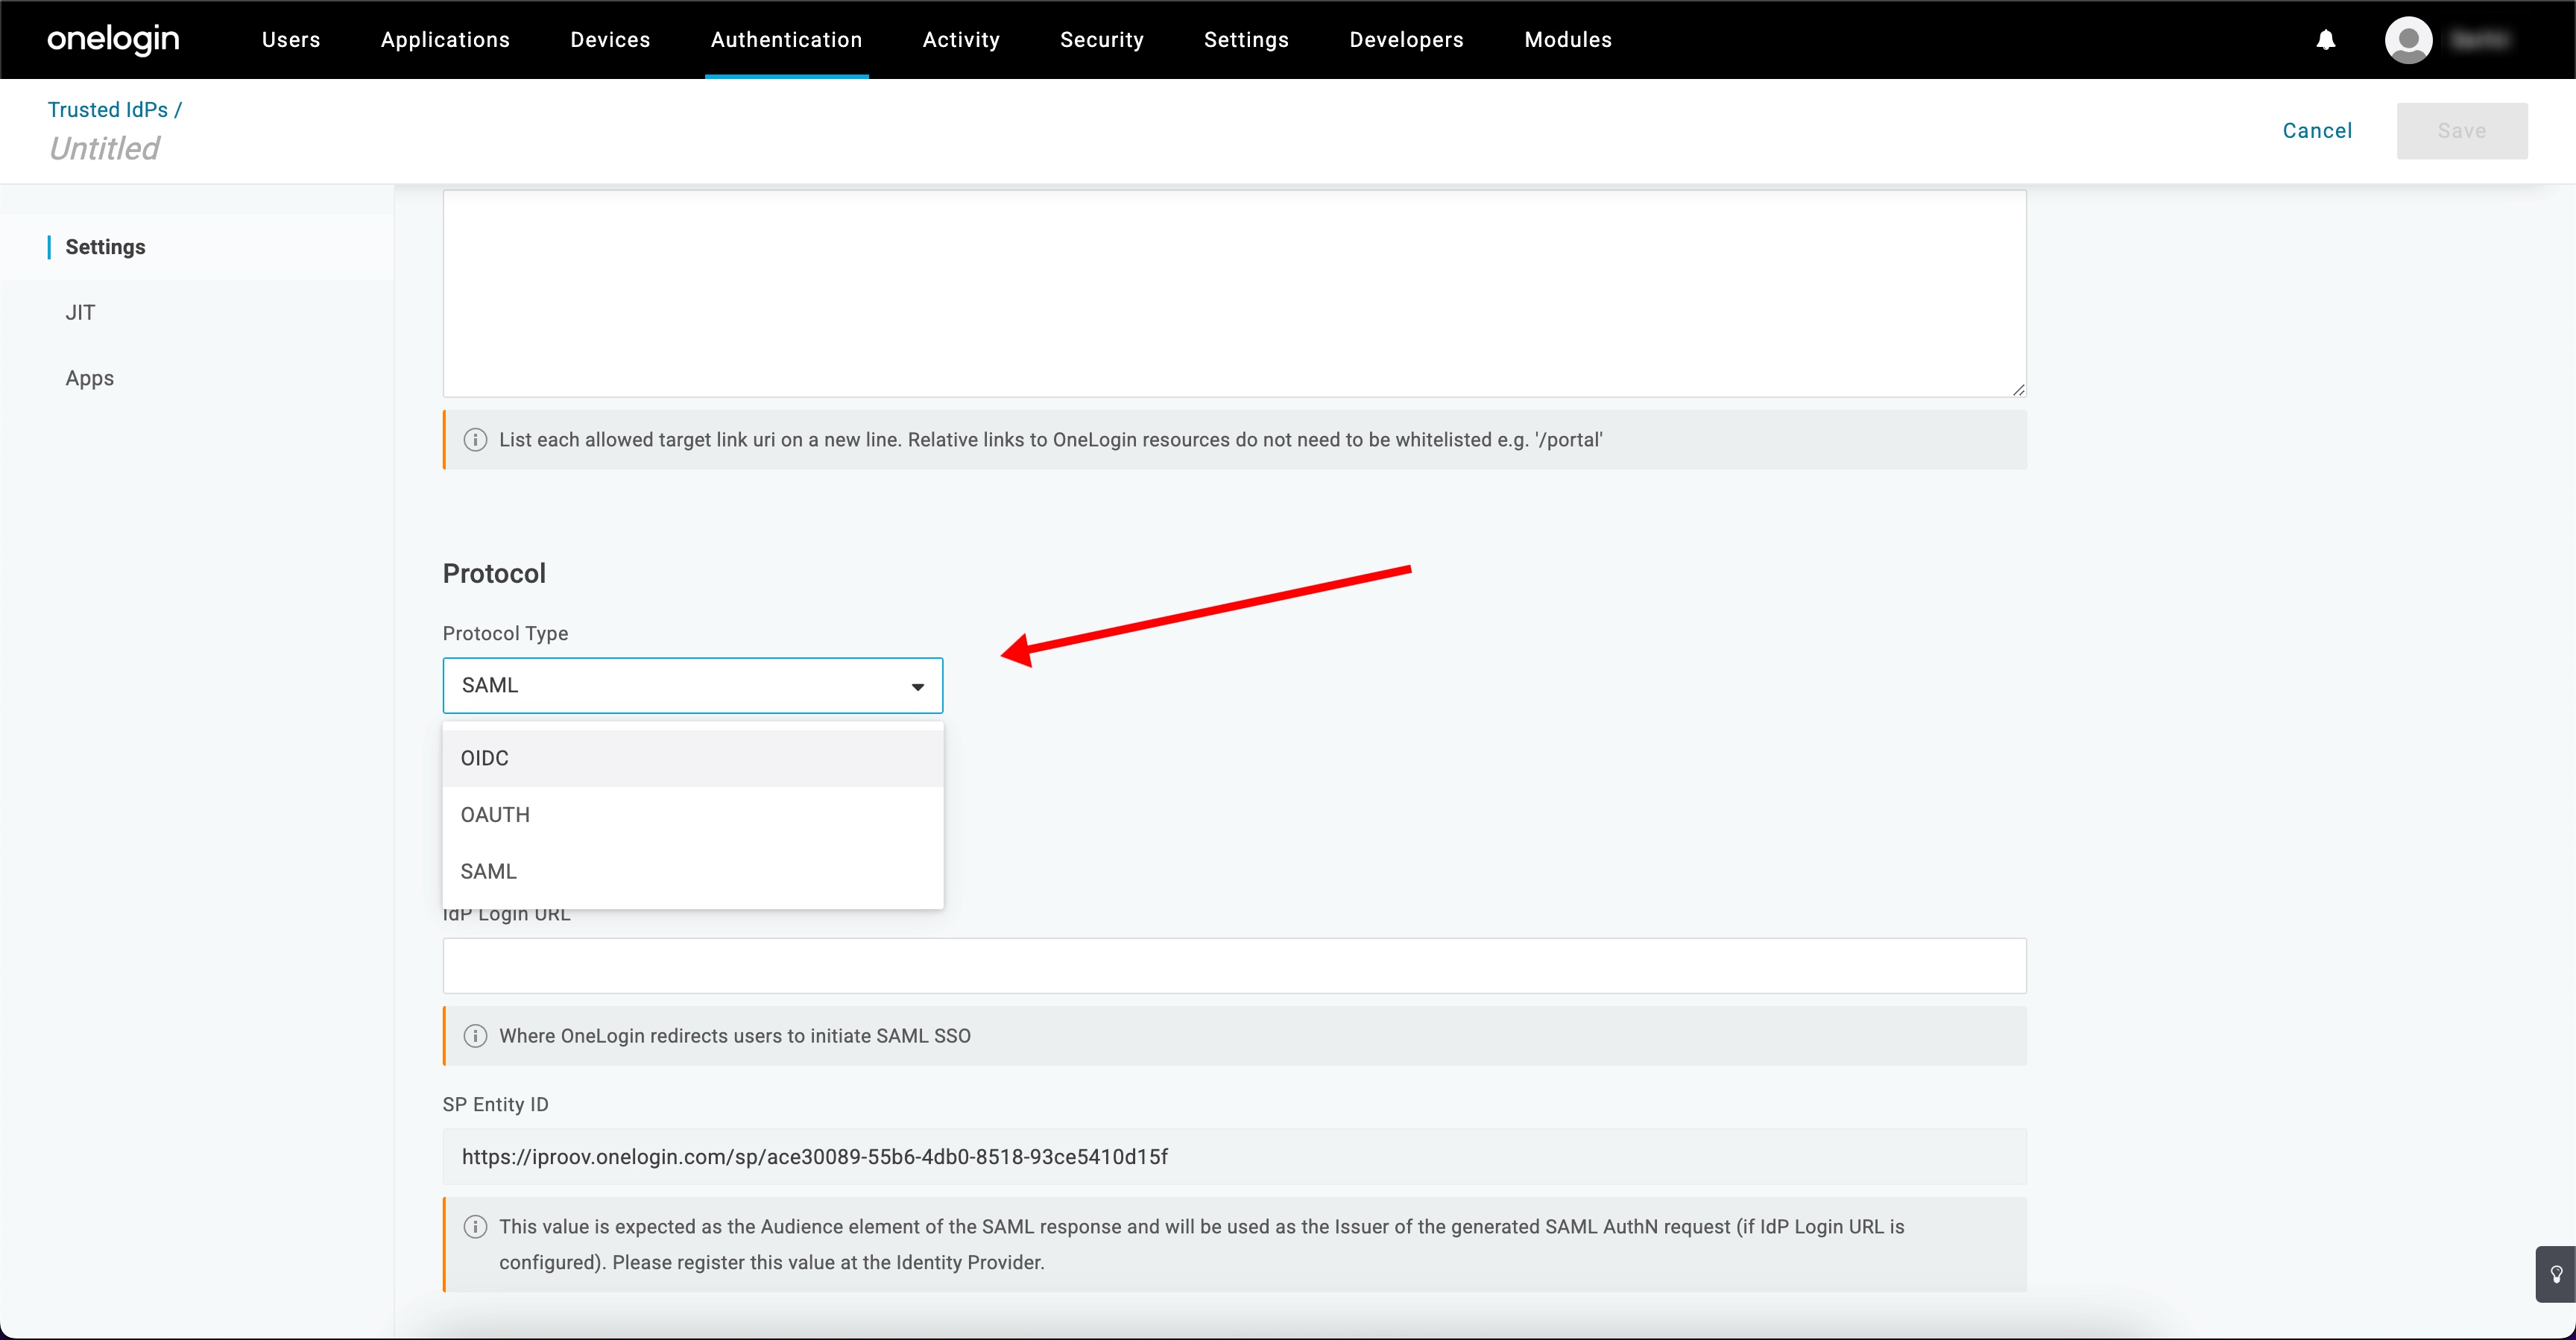Click info icon beside Audience element note
Screen dimensions: 2576x1340
click(475, 1227)
